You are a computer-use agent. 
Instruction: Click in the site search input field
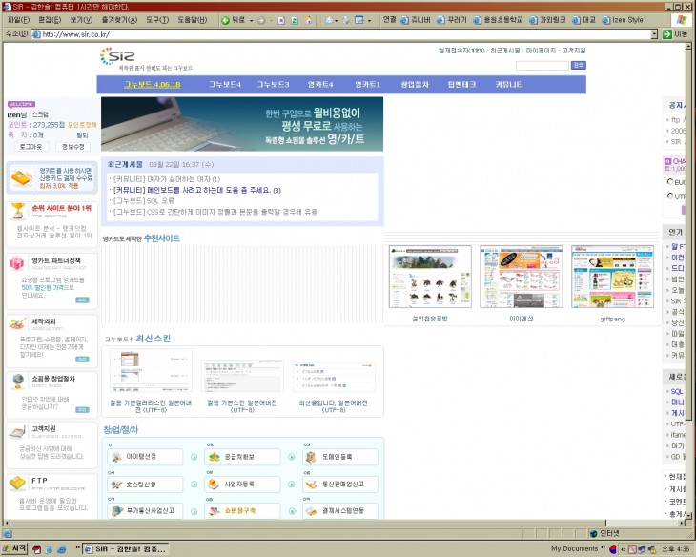point(542,65)
